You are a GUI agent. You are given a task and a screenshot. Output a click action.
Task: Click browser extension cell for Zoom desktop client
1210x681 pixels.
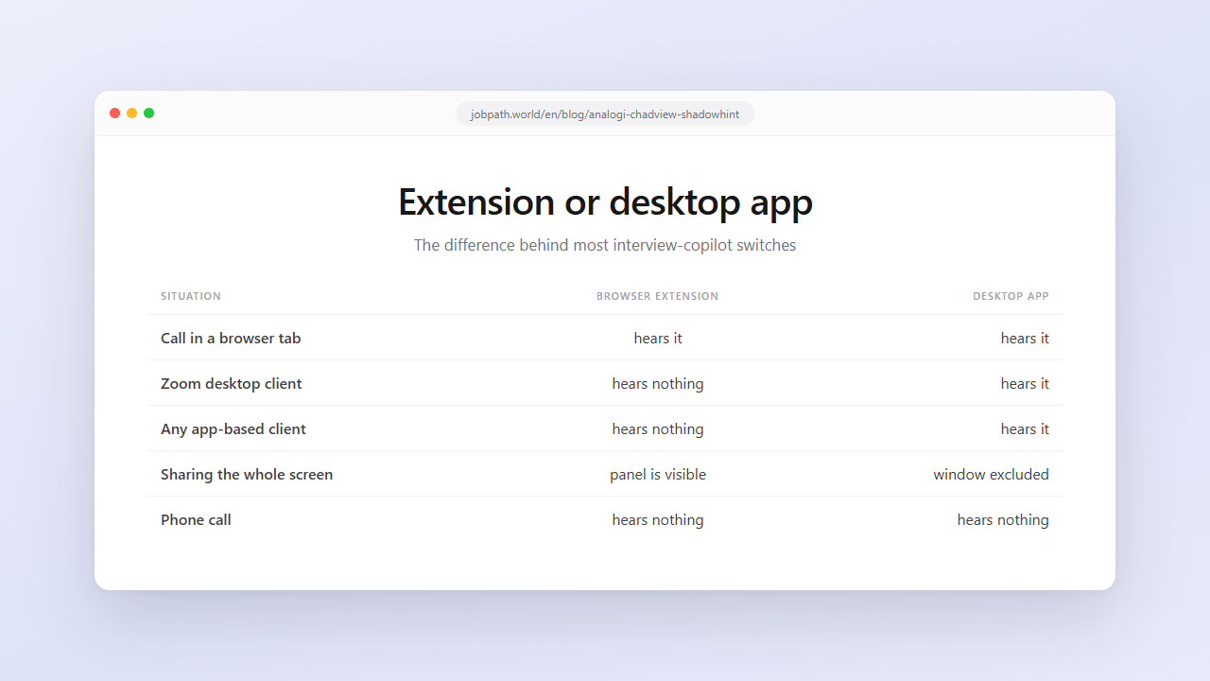point(658,383)
